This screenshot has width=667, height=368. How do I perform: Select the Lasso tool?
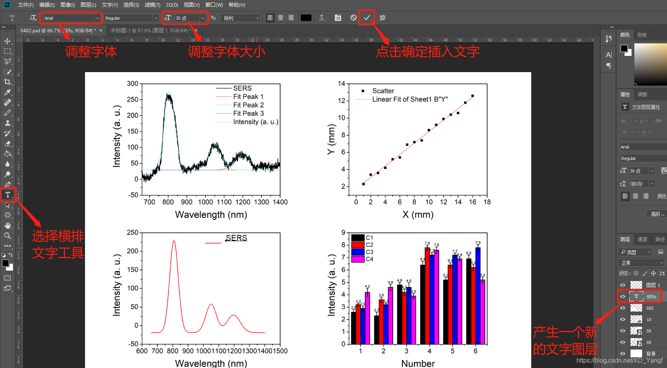click(x=7, y=61)
